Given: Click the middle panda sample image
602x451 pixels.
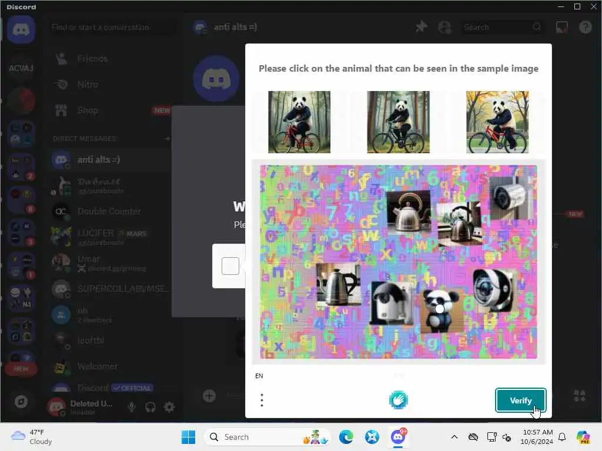Looking at the screenshot, I should pyautogui.click(x=398, y=122).
